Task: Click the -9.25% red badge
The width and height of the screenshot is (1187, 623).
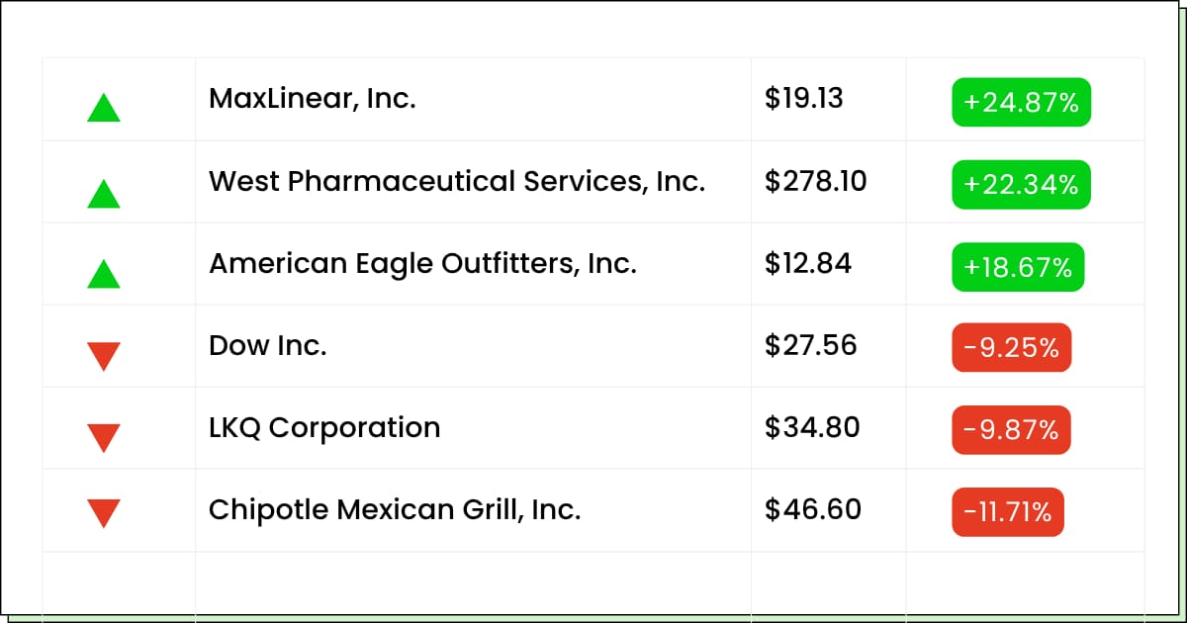Action: (x=1011, y=348)
